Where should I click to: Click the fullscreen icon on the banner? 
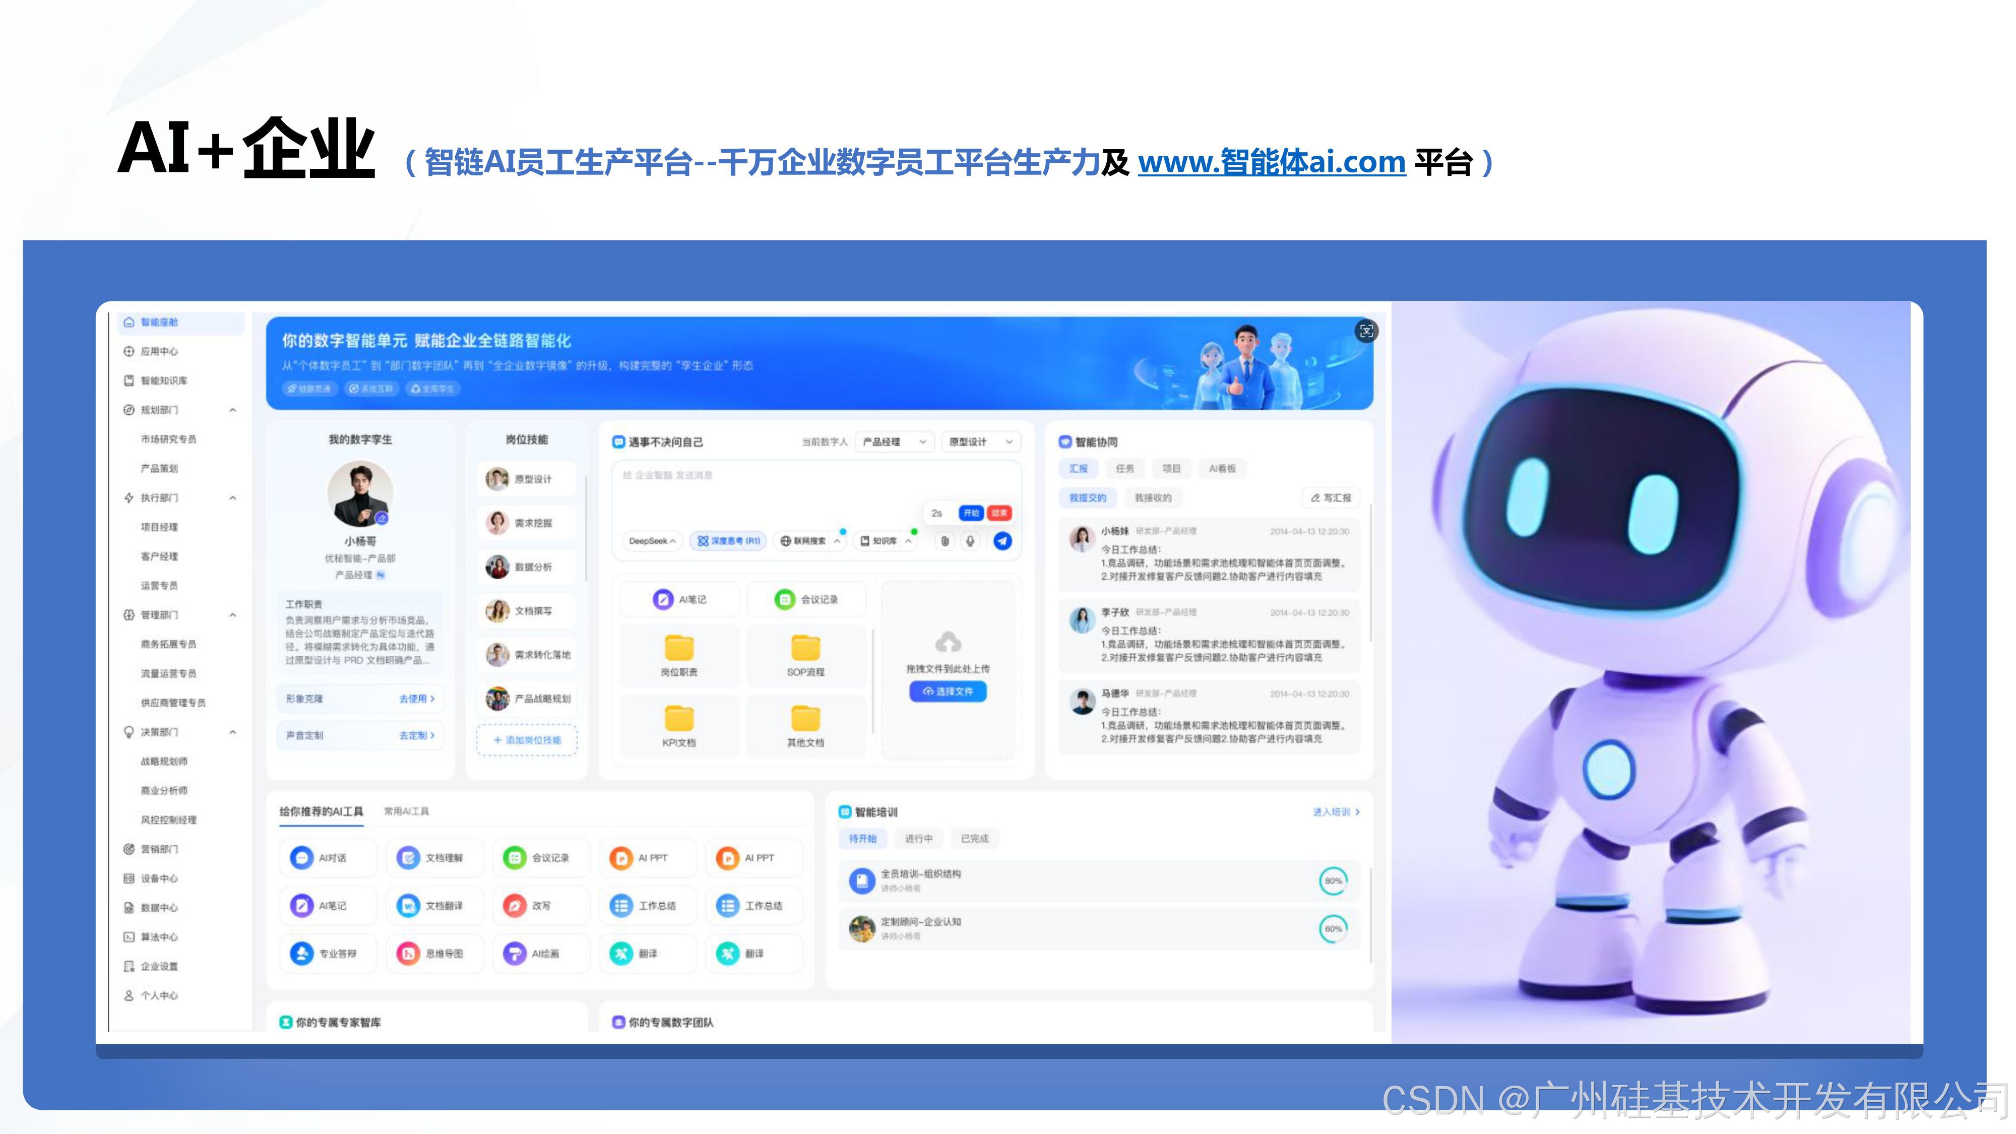[x=1366, y=331]
